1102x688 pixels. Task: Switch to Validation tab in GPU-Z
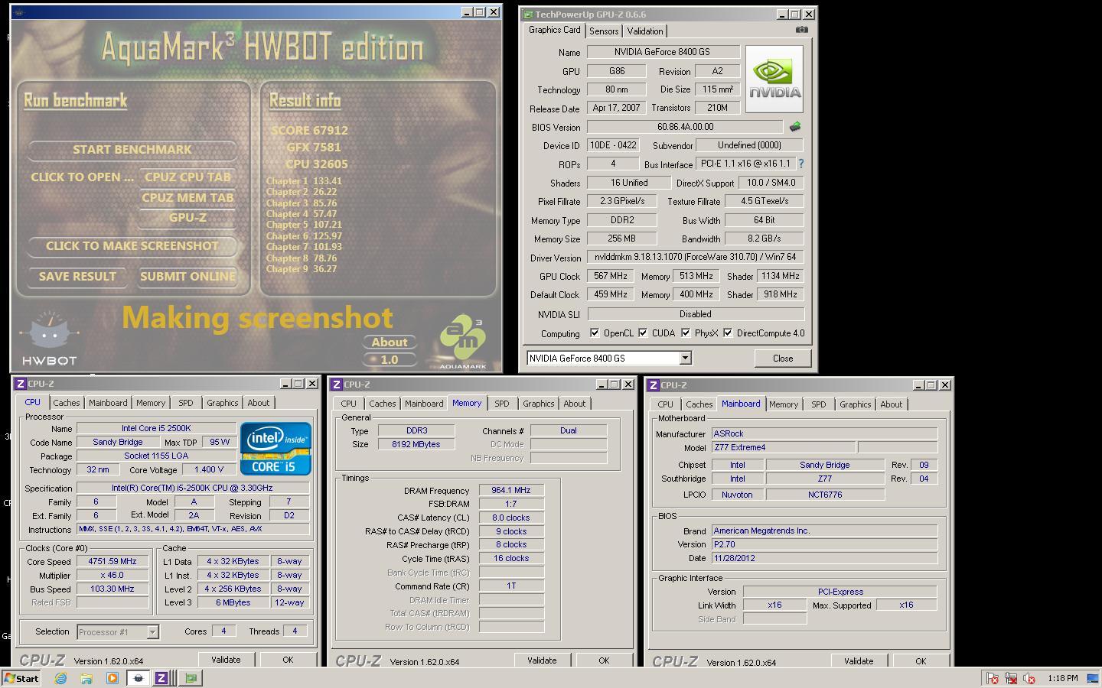point(645,31)
